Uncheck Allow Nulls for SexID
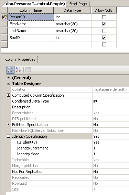129x195 pixels. (104, 38)
